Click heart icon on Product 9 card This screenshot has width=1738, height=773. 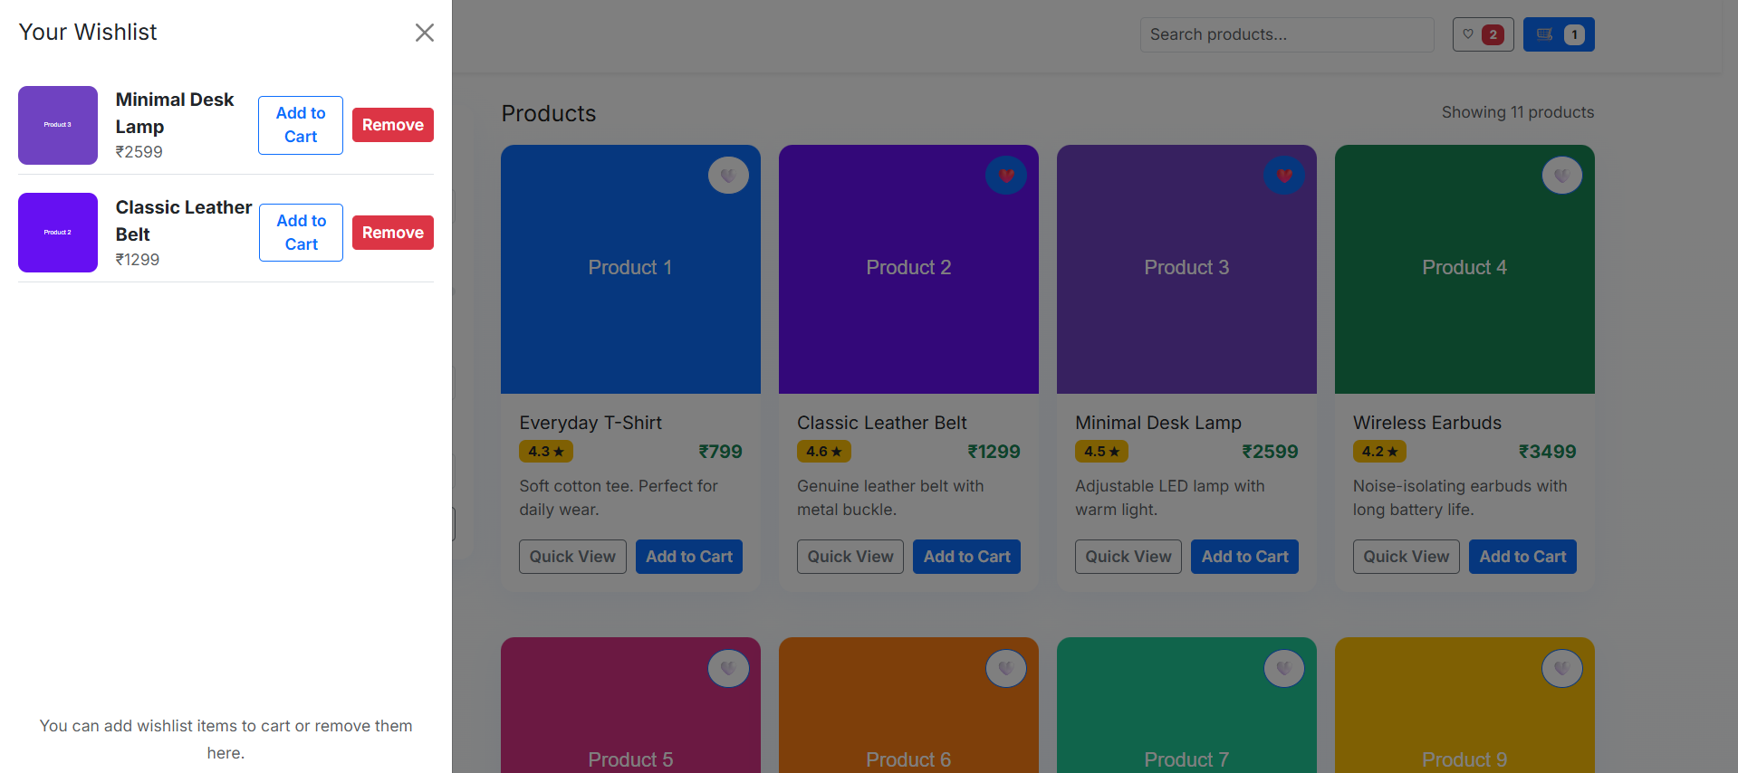click(1561, 669)
